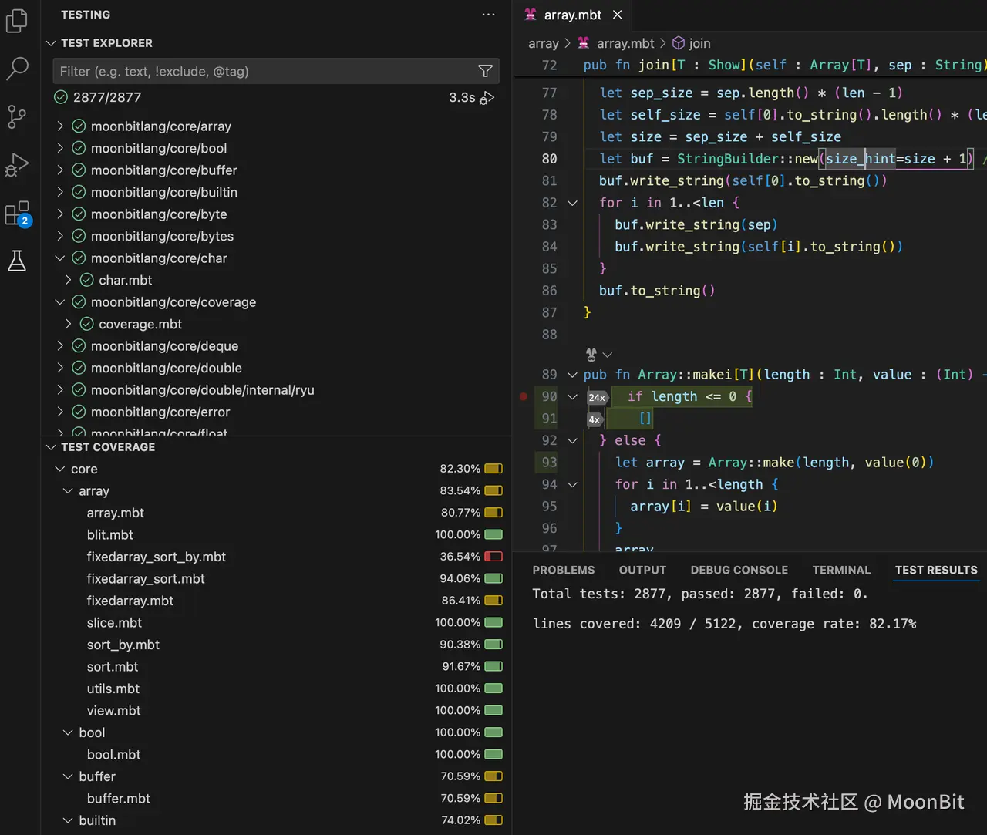
Task: Open slice.mbt in coverage list
Action: pyautogui.click(x=114, y=622)
